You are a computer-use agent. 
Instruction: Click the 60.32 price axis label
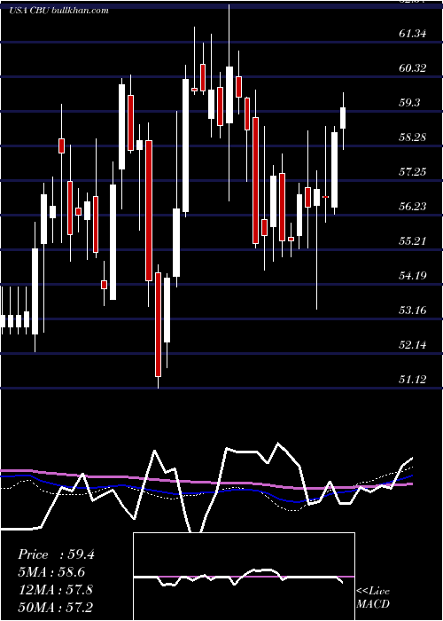pos(413,67)
